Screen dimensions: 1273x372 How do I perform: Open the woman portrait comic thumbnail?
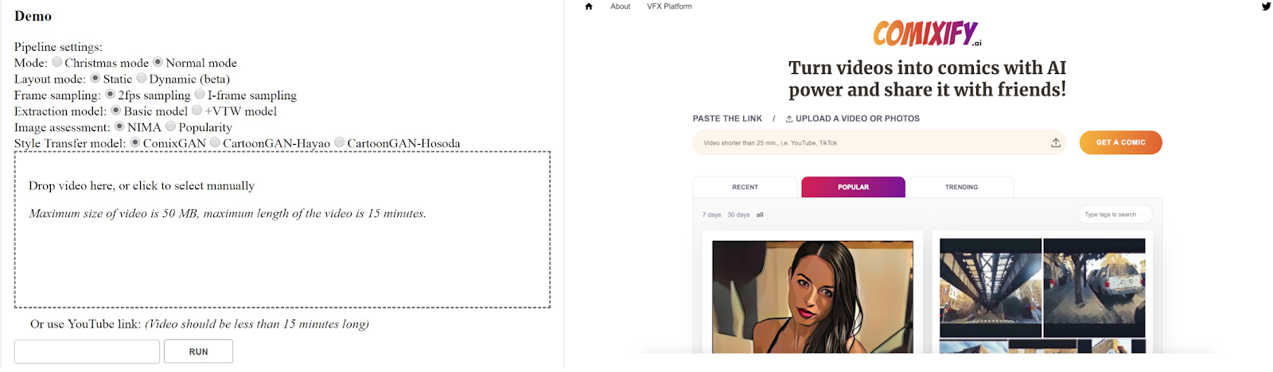tap(812, 296)
